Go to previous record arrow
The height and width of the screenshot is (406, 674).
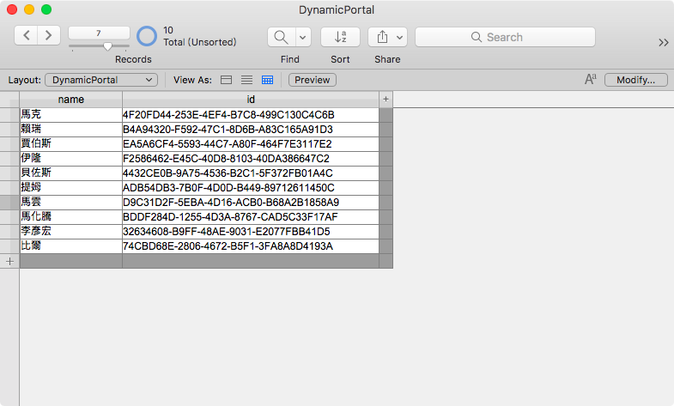click(27, 35)
